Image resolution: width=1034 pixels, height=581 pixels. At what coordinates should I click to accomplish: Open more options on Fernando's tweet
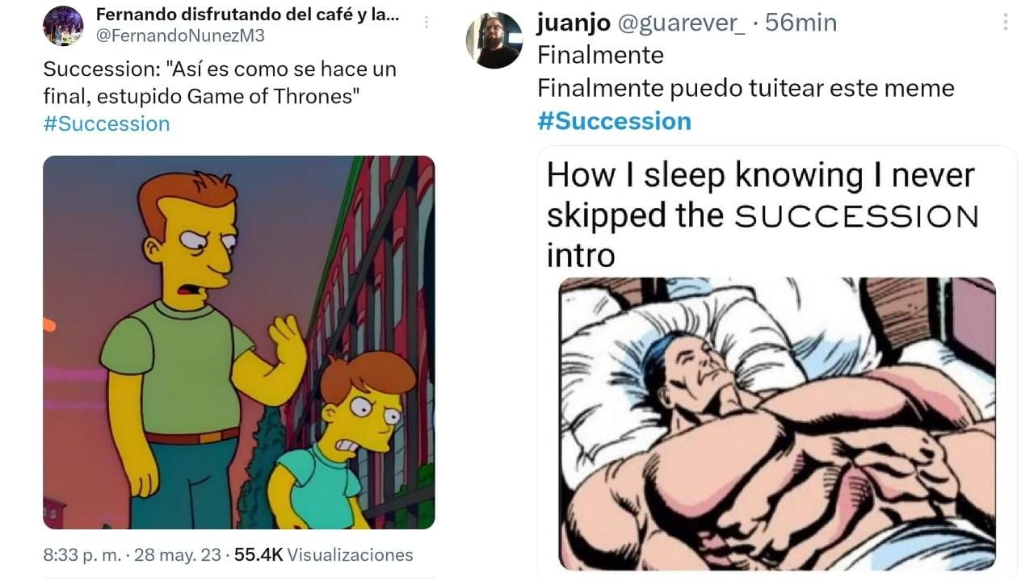coord(426,23)
